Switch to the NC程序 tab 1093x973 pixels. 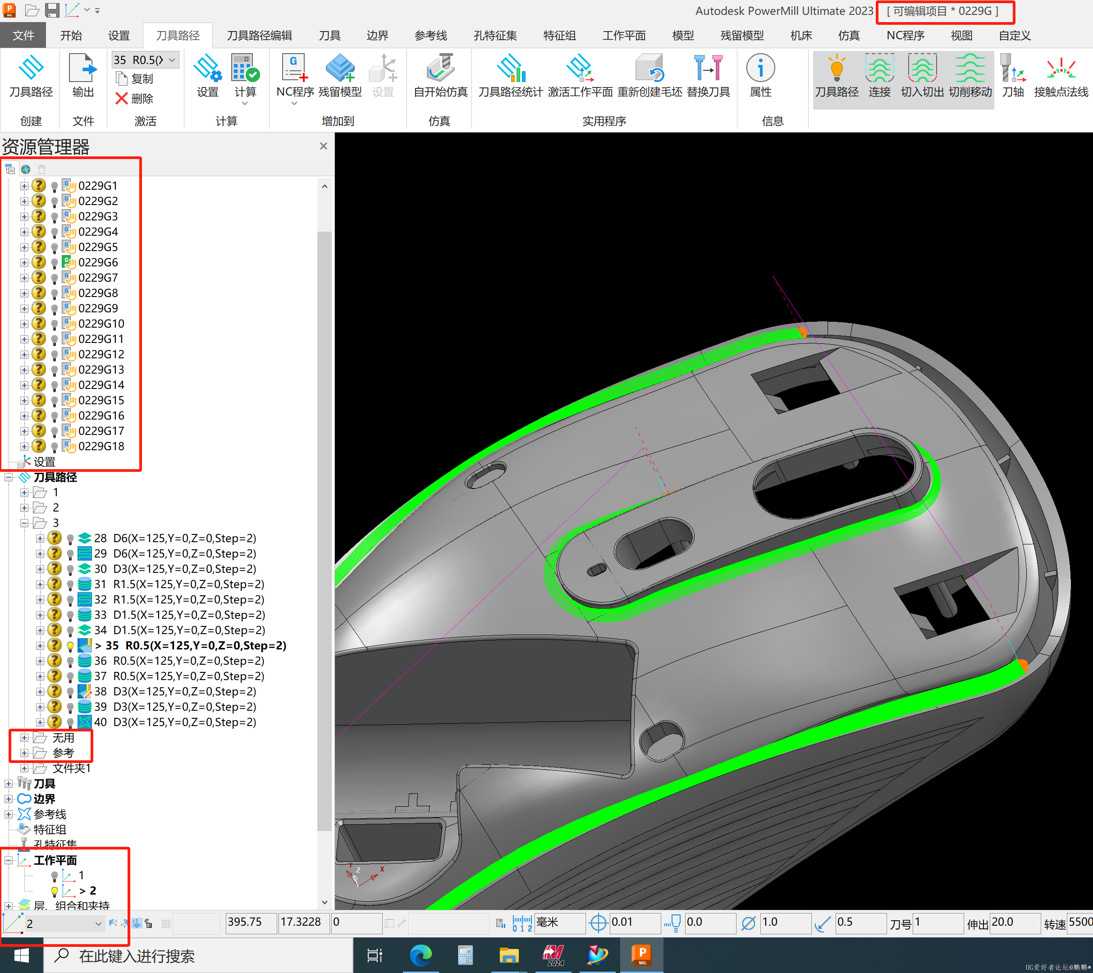pyautogui.click(x=905, y=35)
